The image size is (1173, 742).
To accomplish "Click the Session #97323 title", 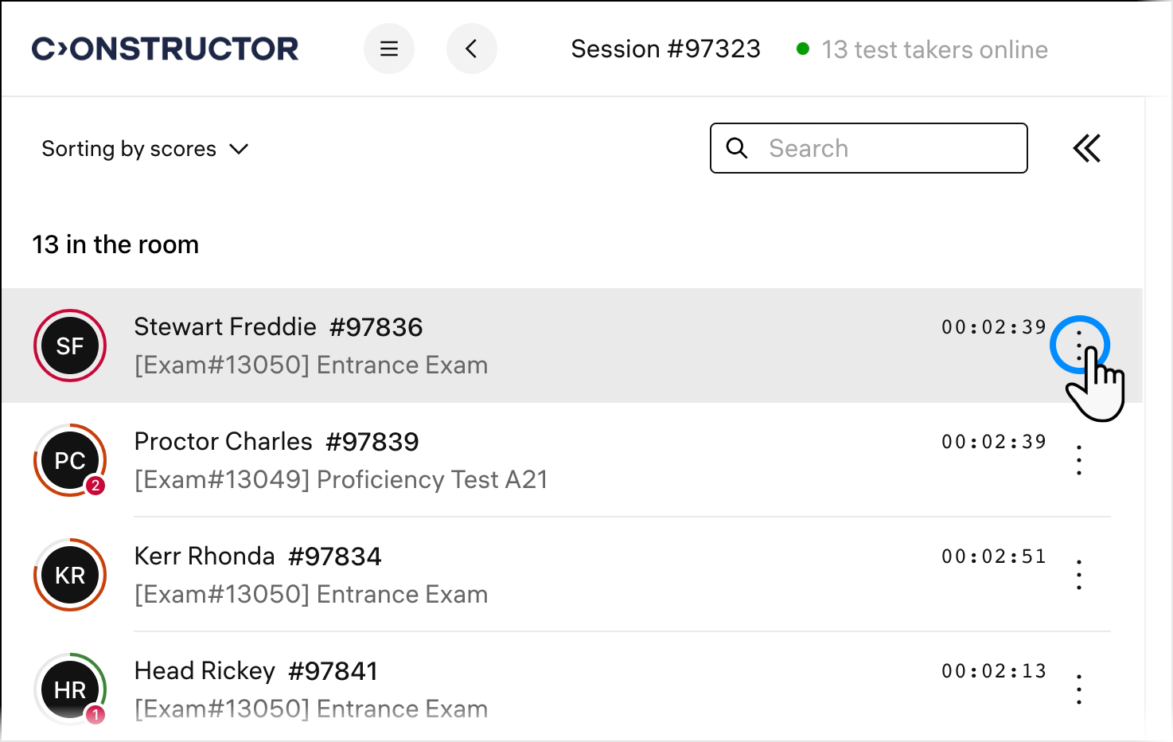I will (665, 49).
